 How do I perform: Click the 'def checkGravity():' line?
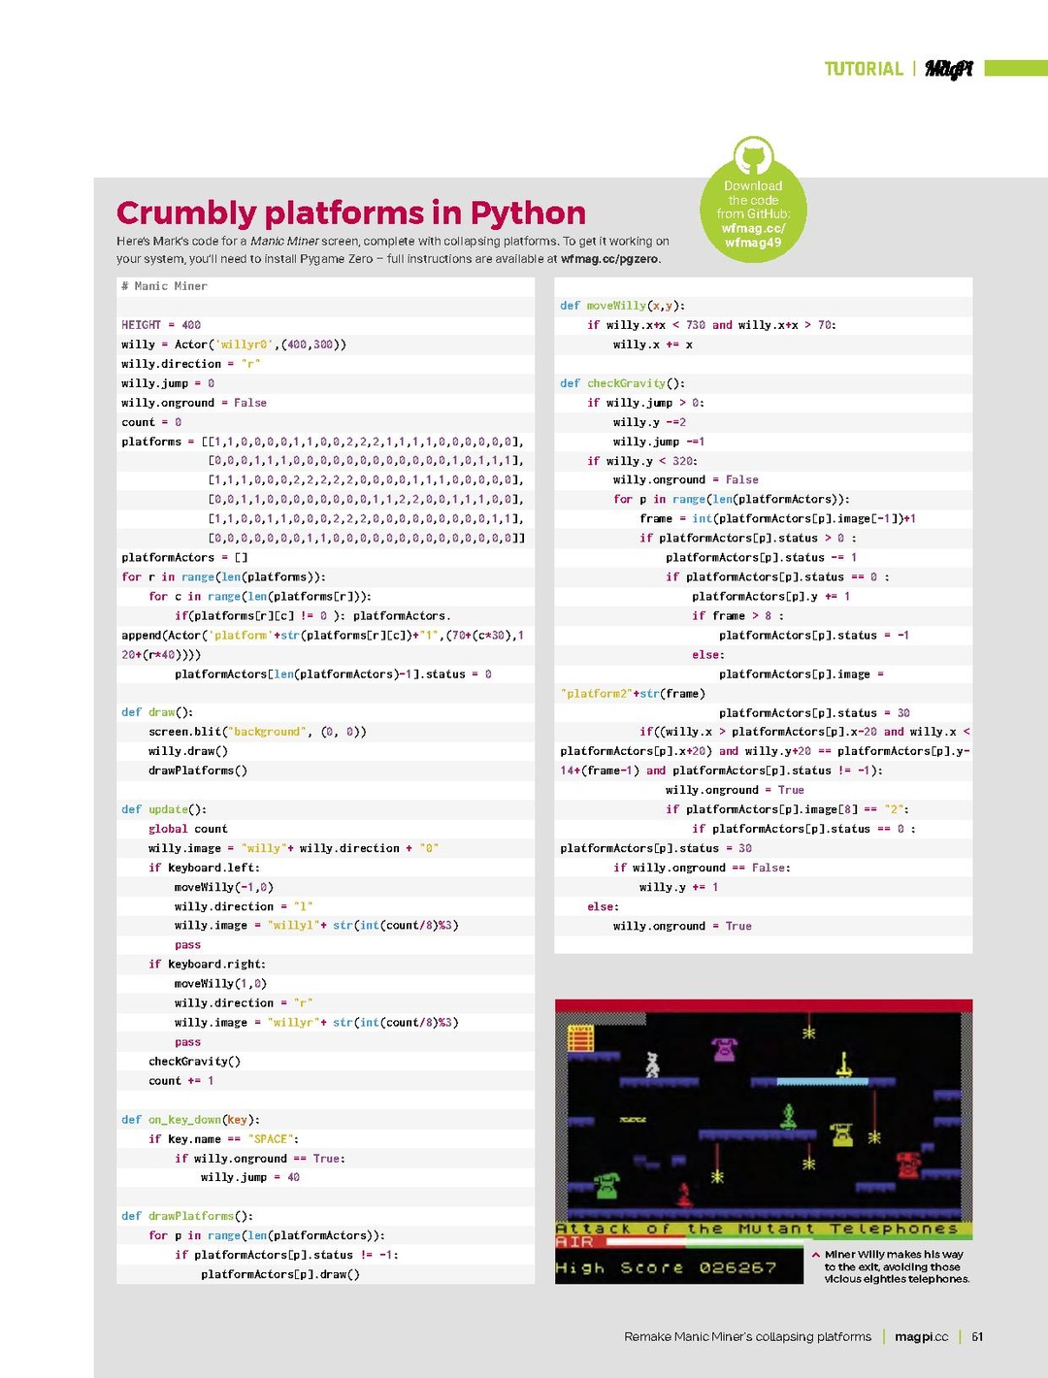[x=622, y=383]
